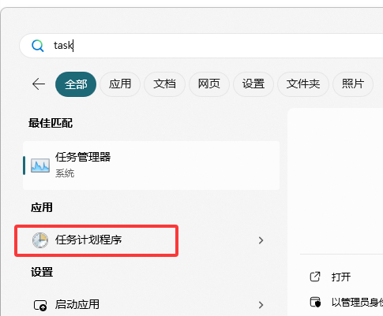
Task: Click the Task Scheduler clock icon
Action: click(40, 240)
